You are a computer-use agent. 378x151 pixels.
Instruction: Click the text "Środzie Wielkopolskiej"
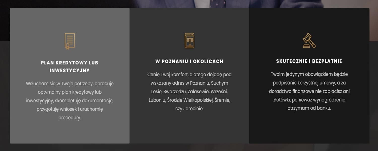coord(190,100)
